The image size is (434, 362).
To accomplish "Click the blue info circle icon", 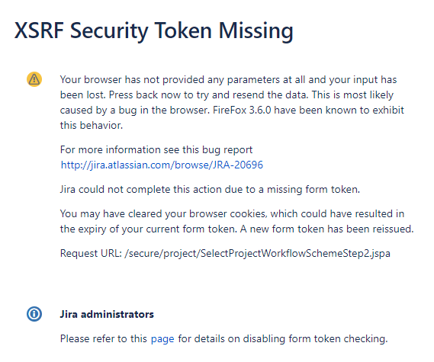I will coord(34,314).
